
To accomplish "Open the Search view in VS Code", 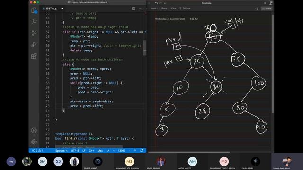I will tap(34, 21).
